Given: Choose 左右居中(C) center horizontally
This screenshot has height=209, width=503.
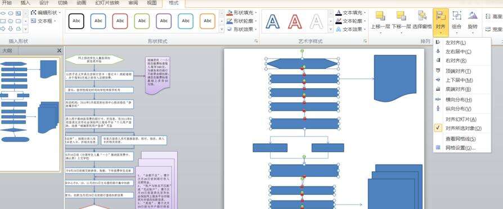Looking at the screenshot, I should point(458,52).
